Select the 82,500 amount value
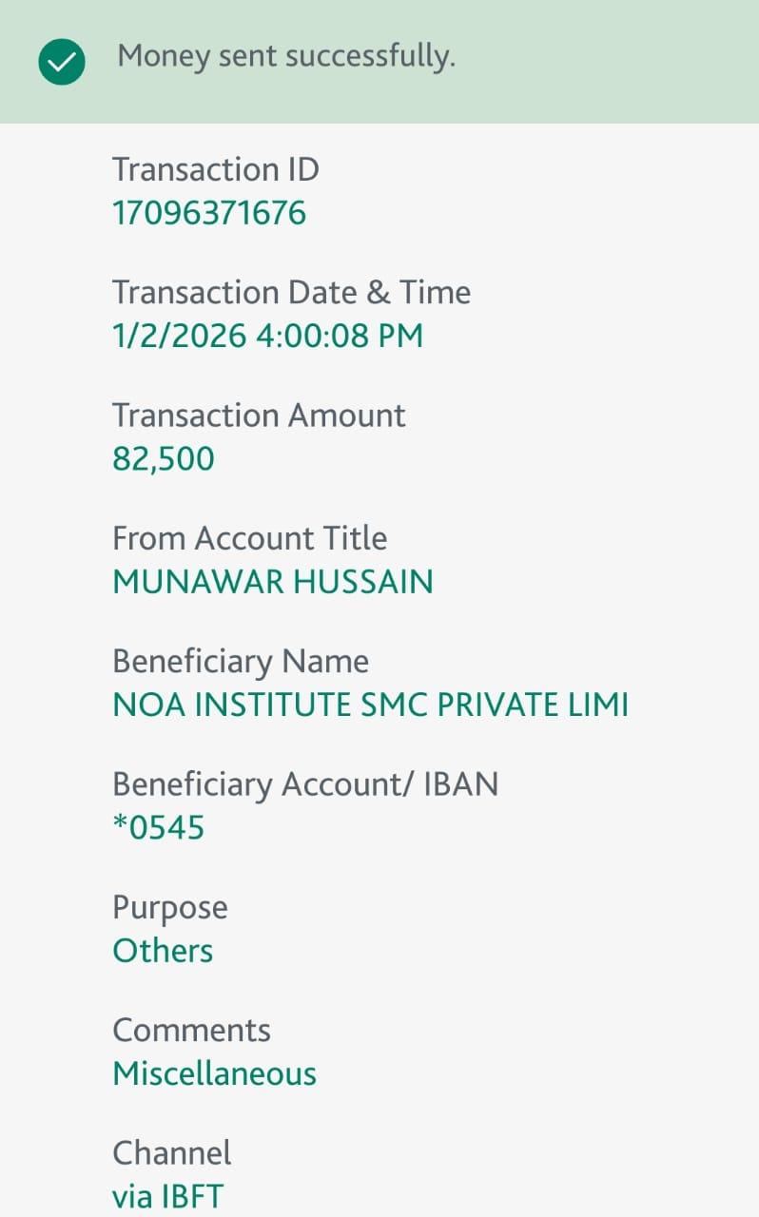Image resolution: width=759 pixels, height=1217 pixels. (164, 459)
